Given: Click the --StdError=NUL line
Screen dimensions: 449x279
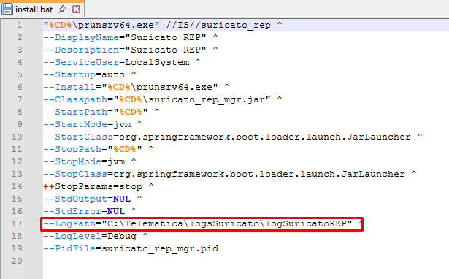Looking at the screenshot, I should point(90,211).
